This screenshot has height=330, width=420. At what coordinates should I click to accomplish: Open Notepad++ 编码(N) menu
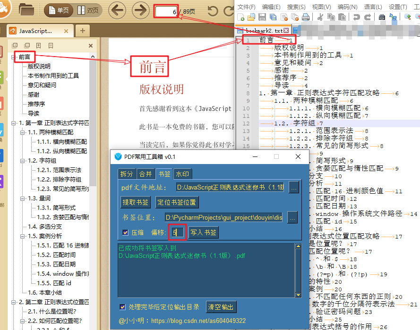(x=347, y=7)
